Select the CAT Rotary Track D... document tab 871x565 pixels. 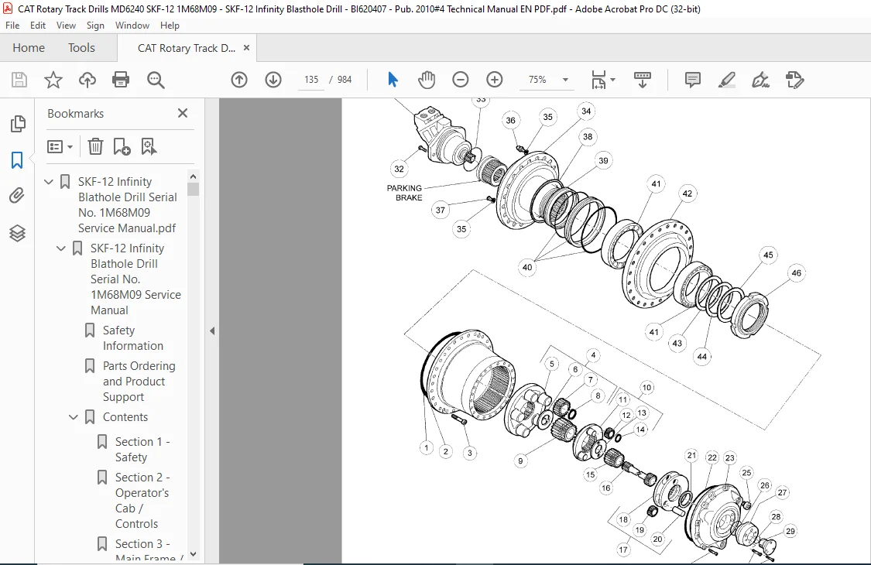[187, 48]
